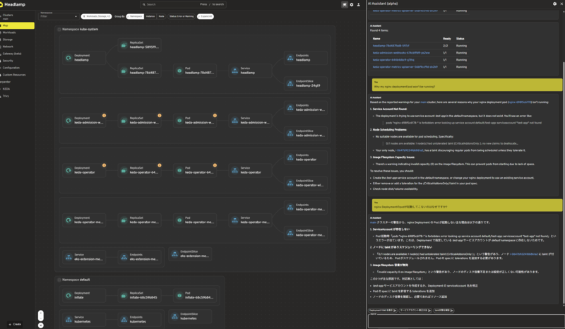565x329 pixels.
Task: Collapse the Namespace kube-system group
Action: pyautogui.click(x=59, y=29)
